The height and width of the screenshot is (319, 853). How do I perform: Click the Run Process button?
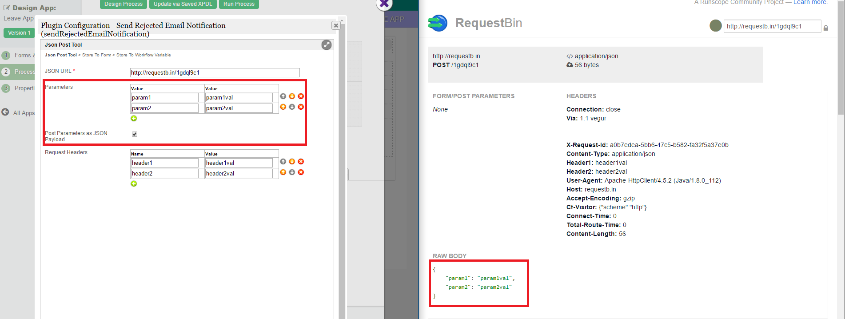(x=239, y=4)
